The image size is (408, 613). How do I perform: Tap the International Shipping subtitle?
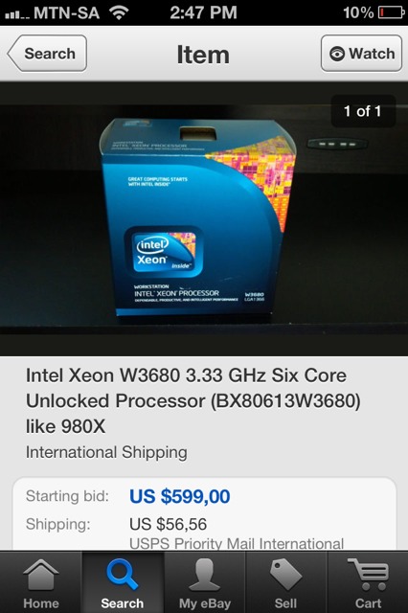(106, 452)
